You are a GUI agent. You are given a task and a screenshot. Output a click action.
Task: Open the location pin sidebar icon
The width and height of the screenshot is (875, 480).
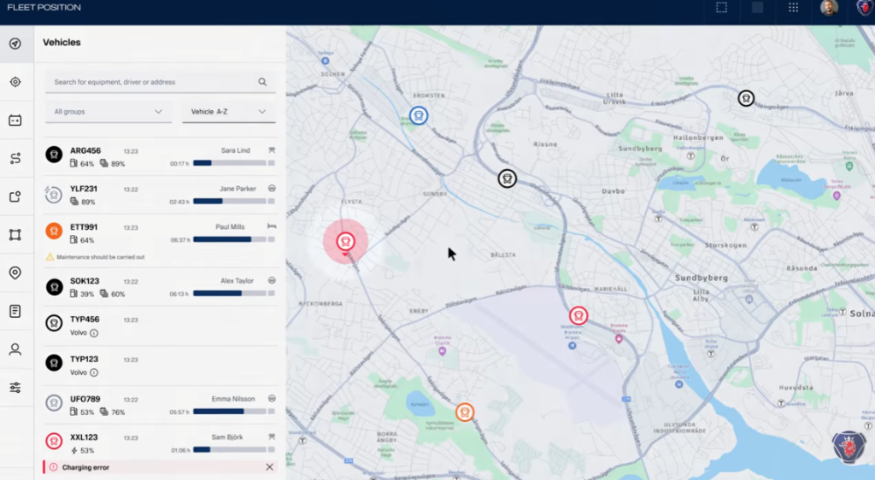15,272
